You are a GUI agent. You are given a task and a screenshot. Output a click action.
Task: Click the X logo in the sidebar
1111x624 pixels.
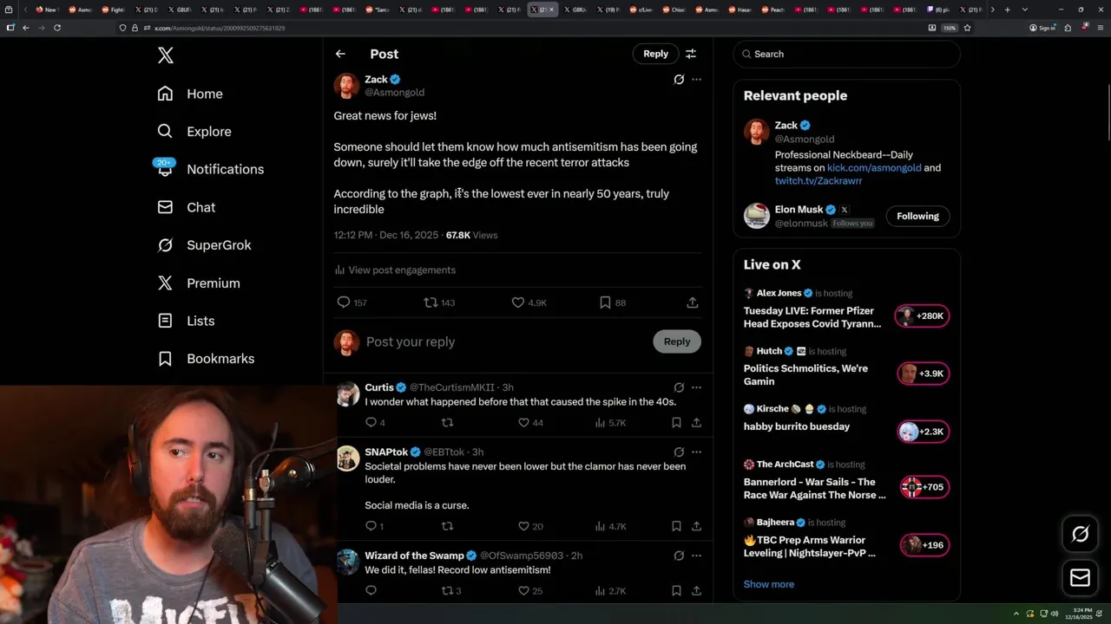coord(166,55)
